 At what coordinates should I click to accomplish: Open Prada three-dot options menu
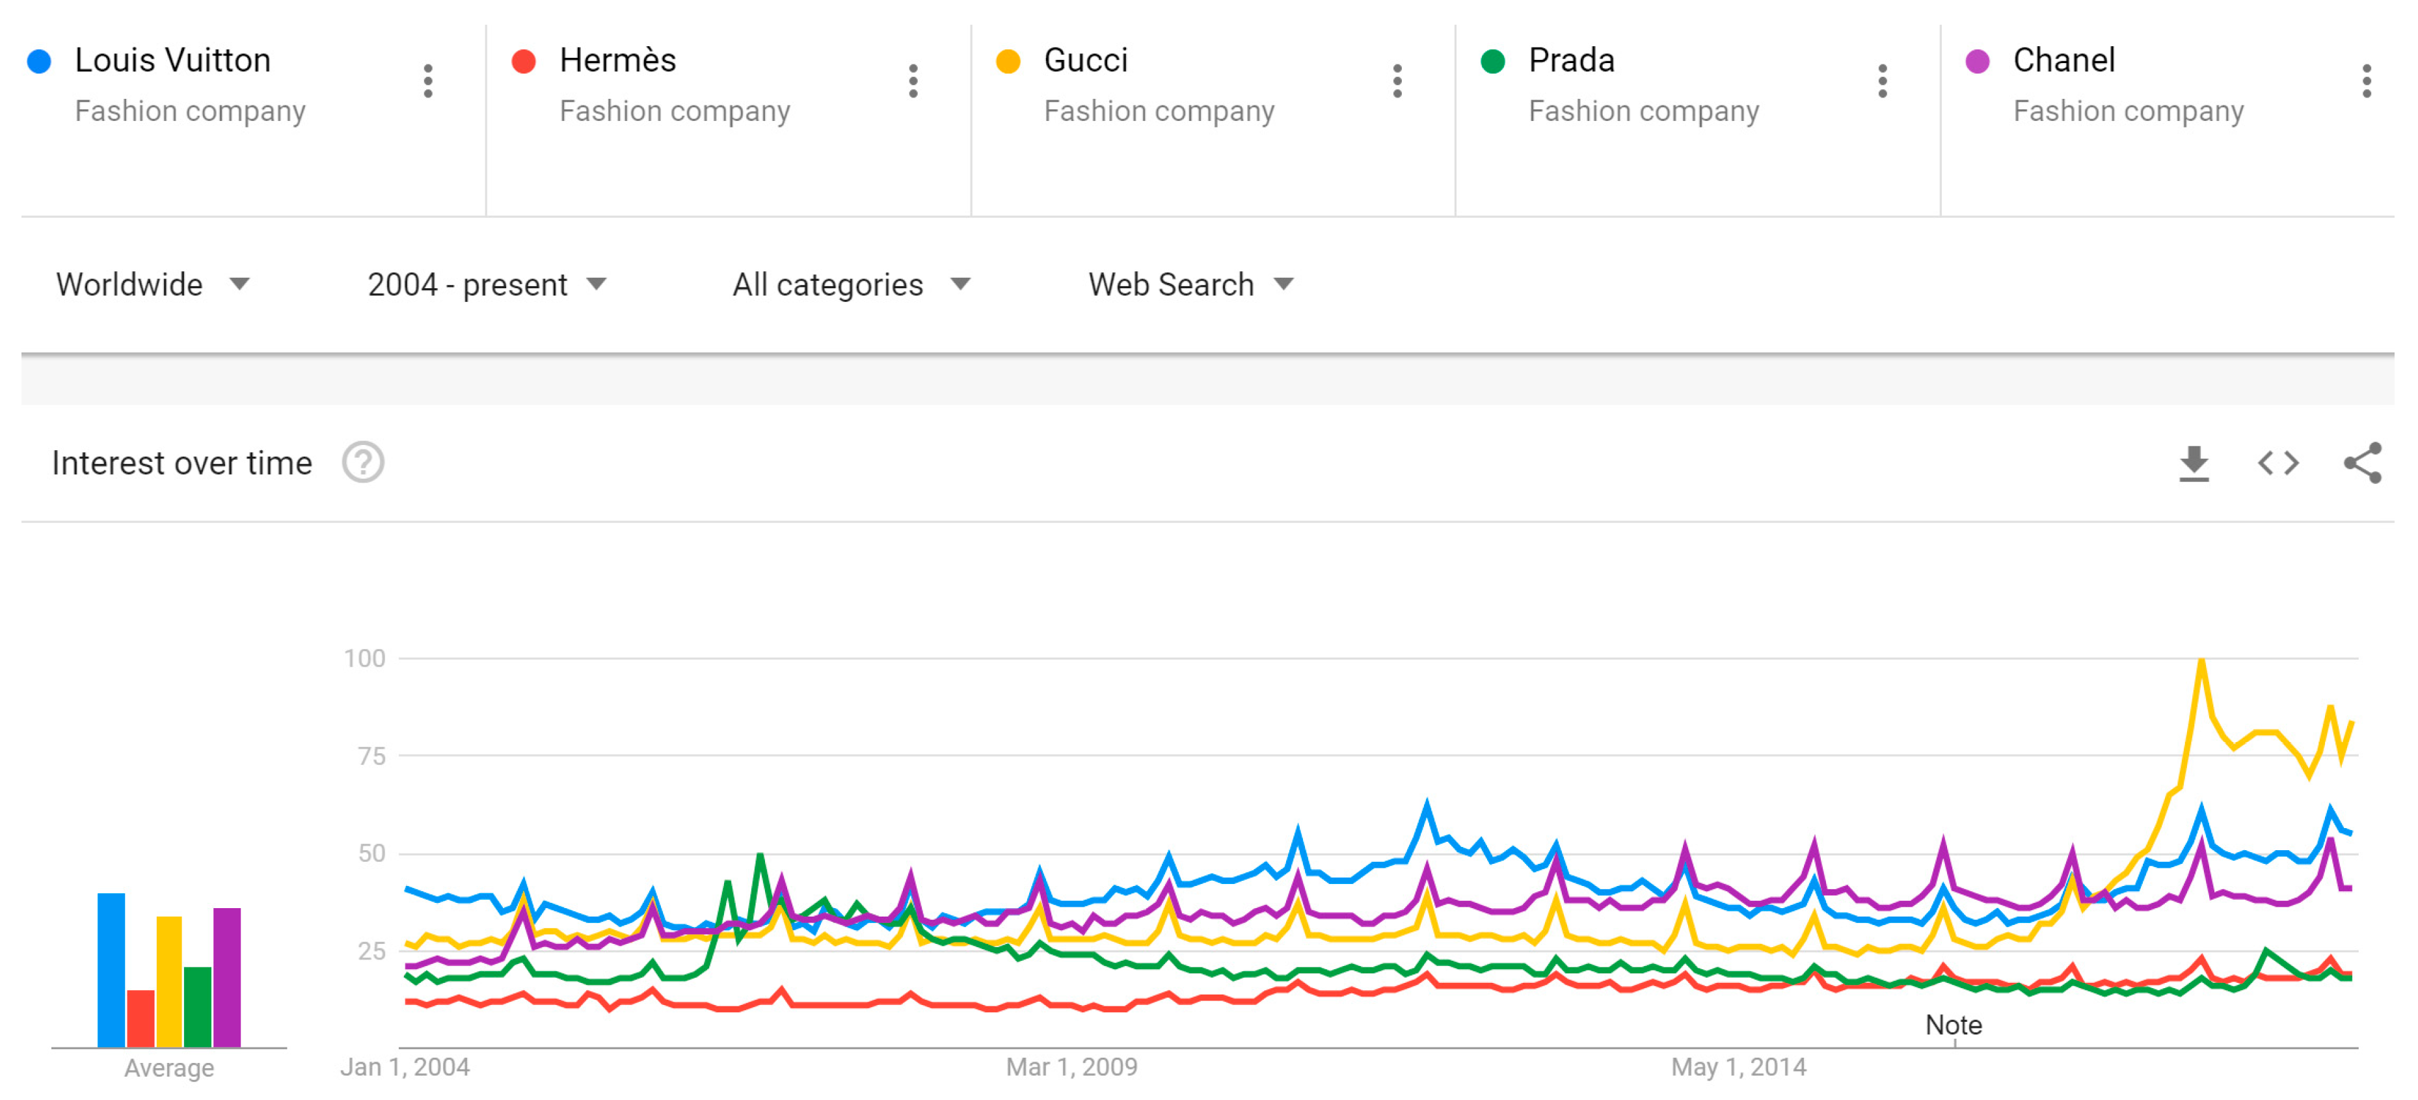click(x=1882, y=82)
